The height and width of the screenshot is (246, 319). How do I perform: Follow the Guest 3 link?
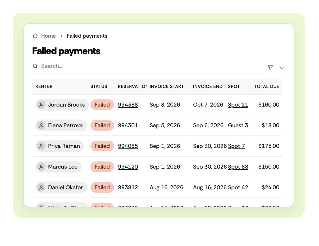coord(238,125)
